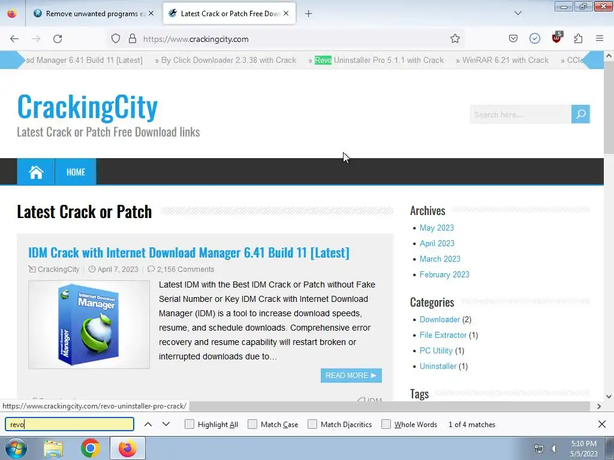Click the April 7, 2023 post date
The image size is (614, 460).
[x=118, y=269]
